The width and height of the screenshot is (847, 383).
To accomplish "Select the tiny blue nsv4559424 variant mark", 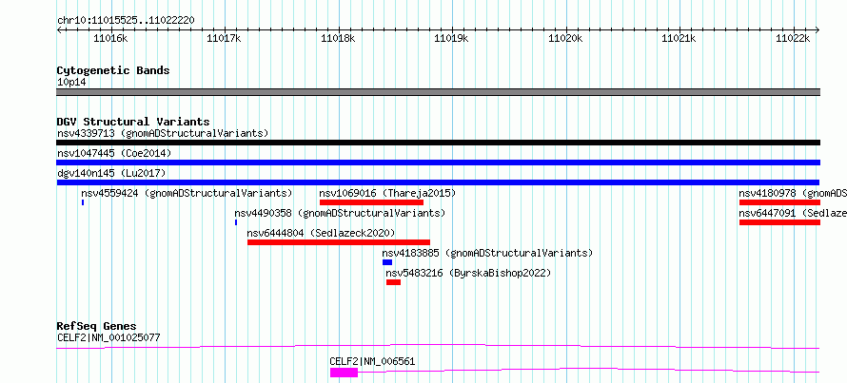I will click(83, 202).
